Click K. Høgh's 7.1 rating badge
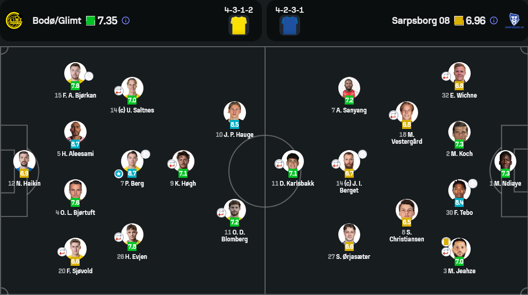The height and width of the screenshot is (295, 528). click(x=183, y=173)
